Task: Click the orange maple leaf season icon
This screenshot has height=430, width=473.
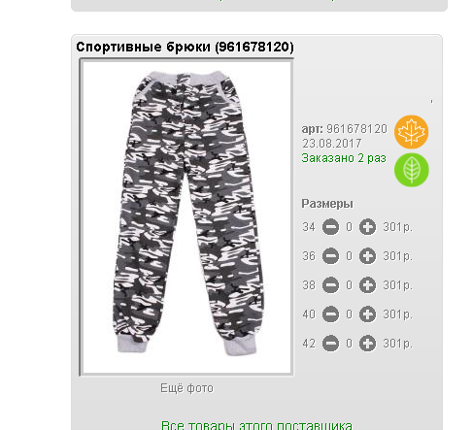Action: [x=411, y=132]
